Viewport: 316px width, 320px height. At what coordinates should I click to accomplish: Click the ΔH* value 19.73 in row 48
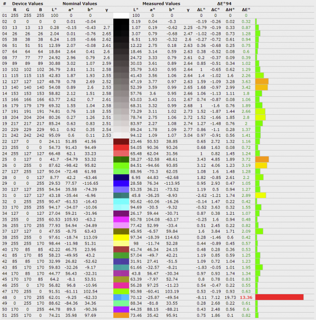[x=230, y=297]
